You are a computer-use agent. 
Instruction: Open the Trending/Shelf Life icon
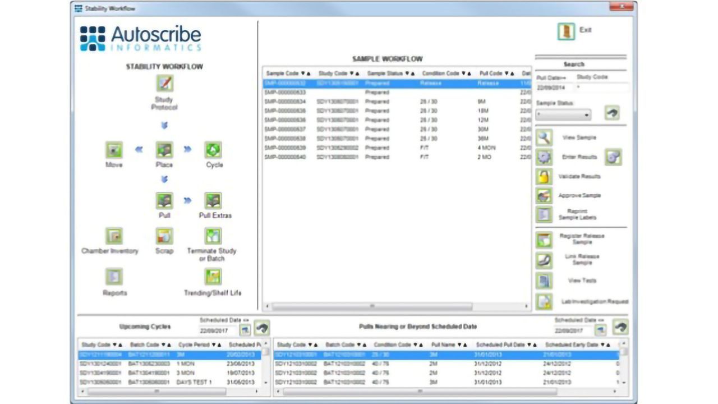pyautogui.click(x=213, y=277)
